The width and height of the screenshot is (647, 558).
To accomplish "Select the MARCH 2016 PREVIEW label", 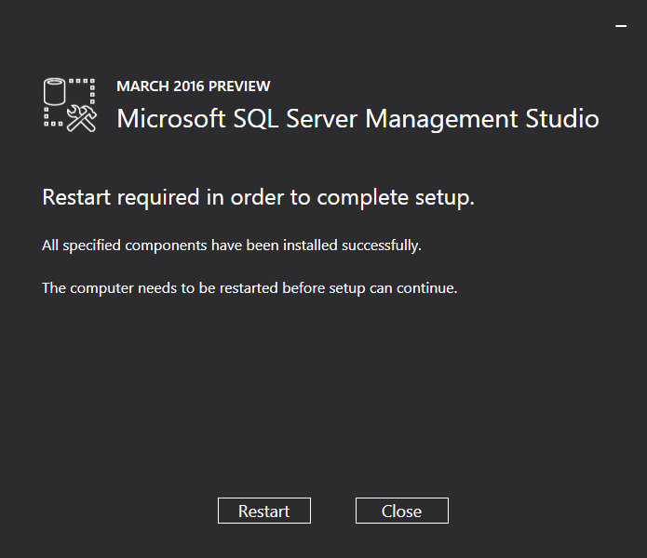I will click(193, 86).
